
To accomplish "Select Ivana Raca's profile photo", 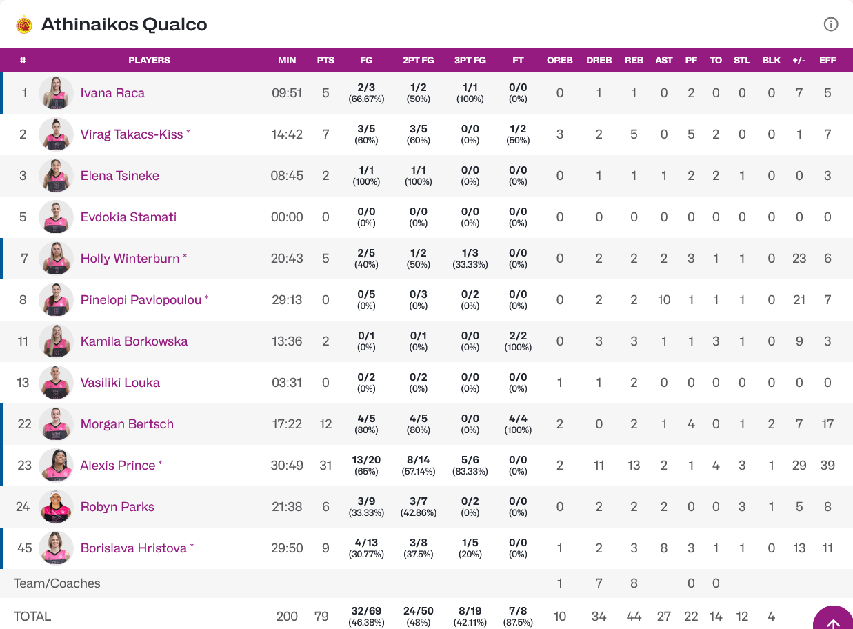I will pos(56,93).
